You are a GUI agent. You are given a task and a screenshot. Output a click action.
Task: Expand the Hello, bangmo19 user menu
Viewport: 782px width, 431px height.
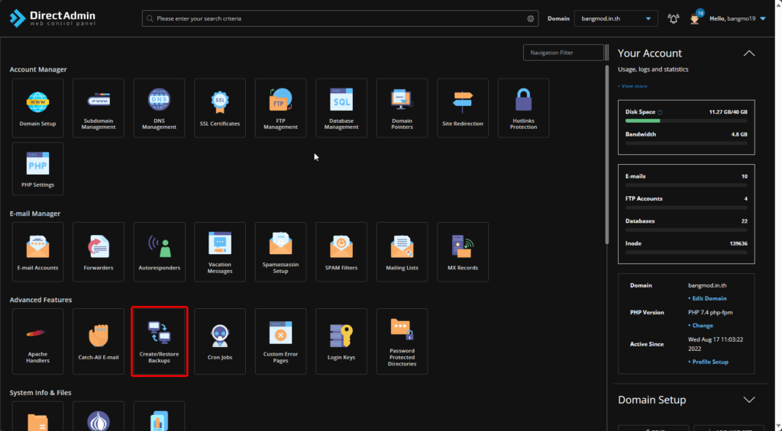pos(737,18)
